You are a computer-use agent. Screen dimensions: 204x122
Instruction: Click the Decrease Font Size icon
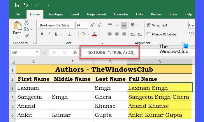point(99,25)
